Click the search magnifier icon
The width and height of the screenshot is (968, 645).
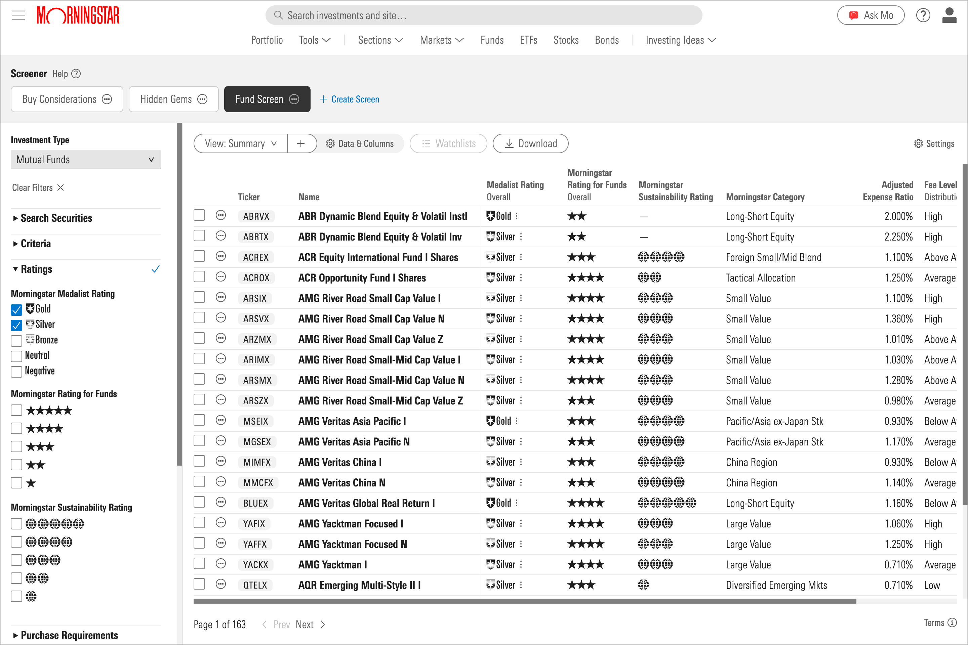[x=278, y=15]
